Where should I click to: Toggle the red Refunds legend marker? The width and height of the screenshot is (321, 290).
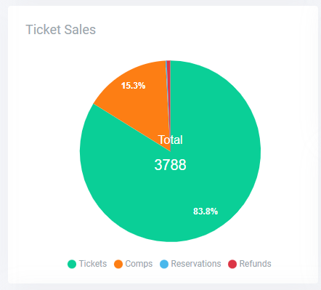(x=232, y=264)
